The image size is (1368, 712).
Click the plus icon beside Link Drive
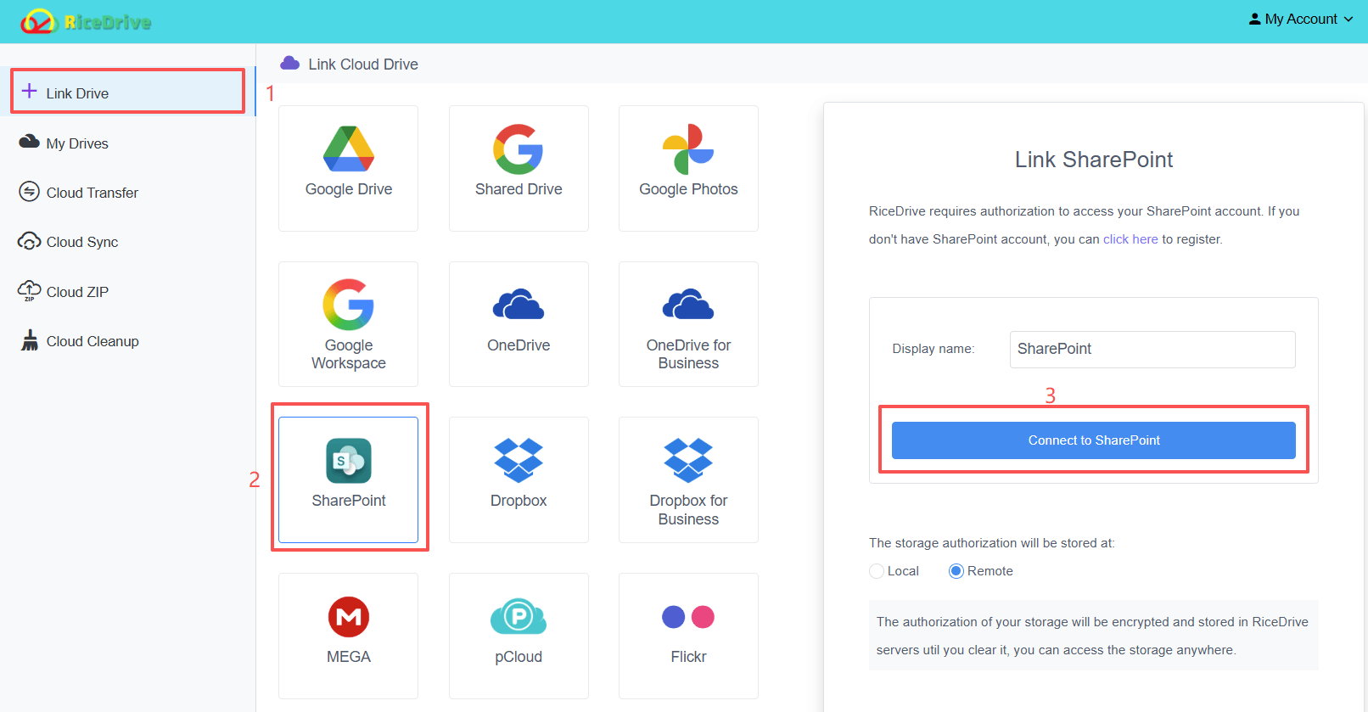29,92
